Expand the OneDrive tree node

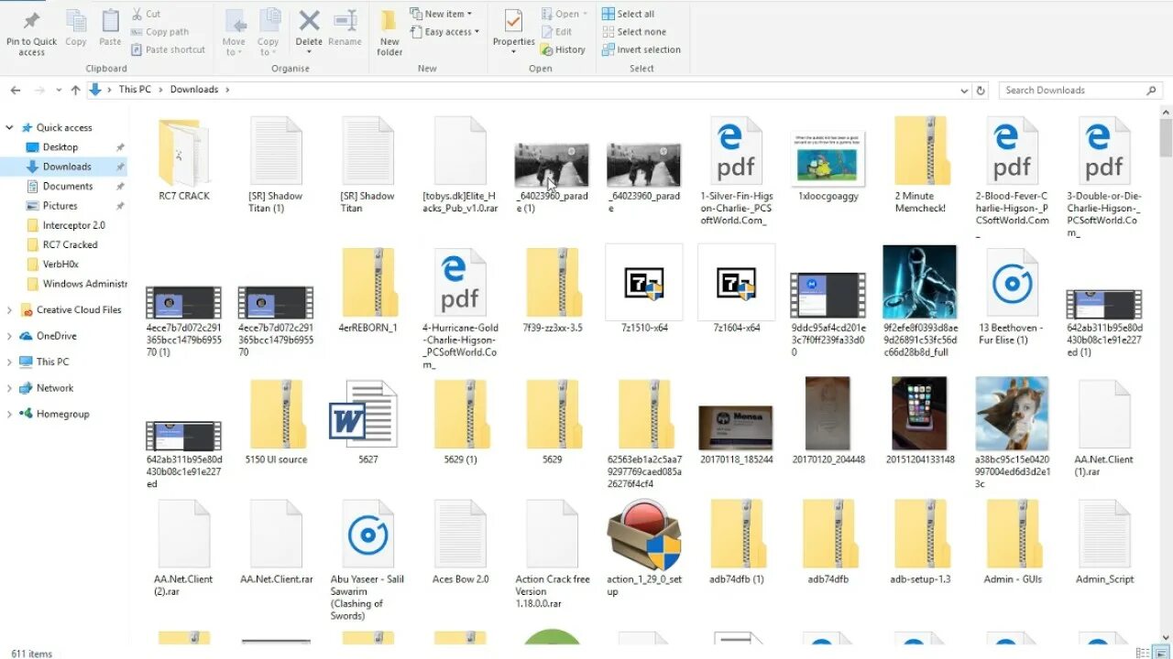point(10,336)
